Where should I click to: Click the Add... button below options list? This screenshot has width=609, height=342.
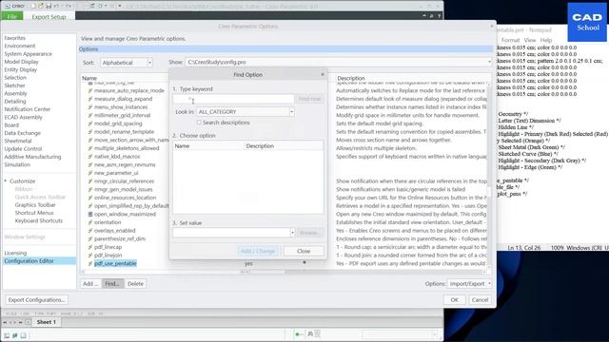click(90, 283)
